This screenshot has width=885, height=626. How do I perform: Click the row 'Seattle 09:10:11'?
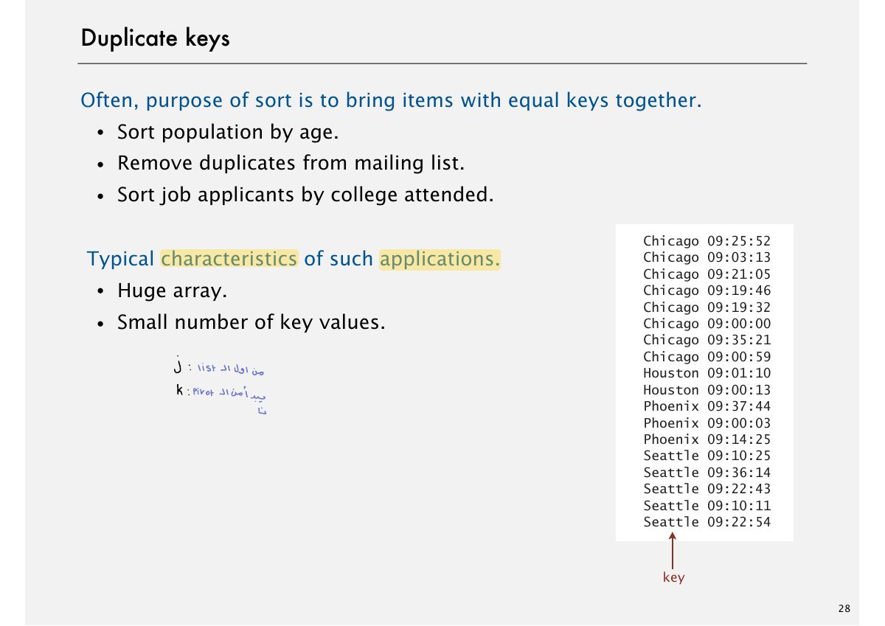[707, 506]
